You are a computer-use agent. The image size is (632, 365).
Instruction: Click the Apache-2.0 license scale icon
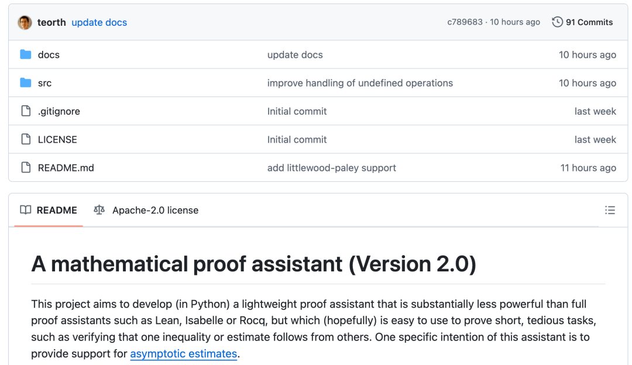[x=99, y=210]
